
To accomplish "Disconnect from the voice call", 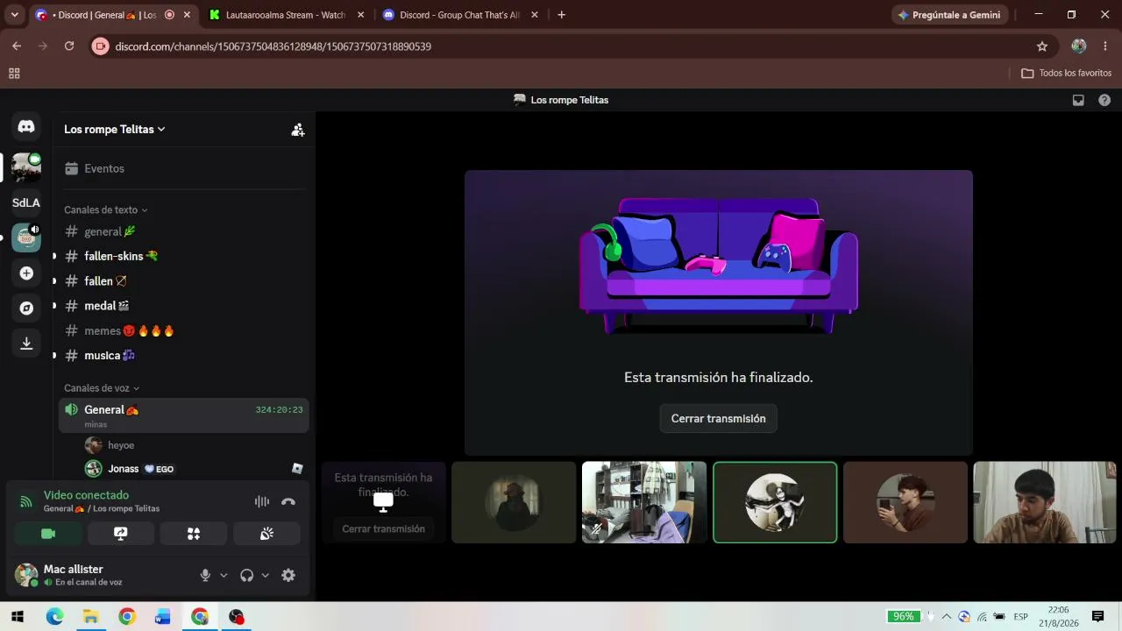I will 288,501.
